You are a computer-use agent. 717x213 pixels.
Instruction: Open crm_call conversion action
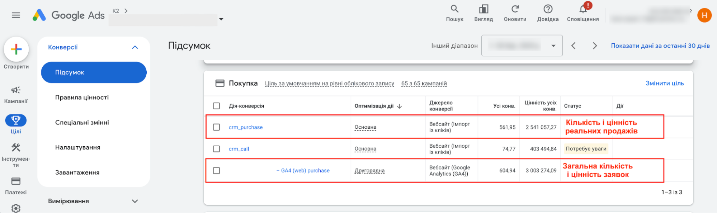(x=239, y=149)
